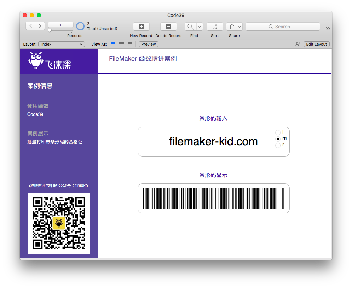This screenshot has height=288, width=352.
Task: Select the 'l' radio option
Action: (x=278, y=132)
